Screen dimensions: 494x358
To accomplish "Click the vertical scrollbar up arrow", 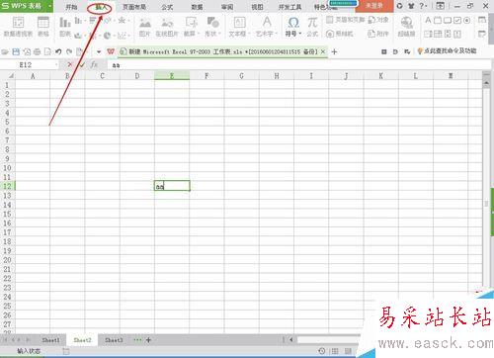I will tap(486, 84).
